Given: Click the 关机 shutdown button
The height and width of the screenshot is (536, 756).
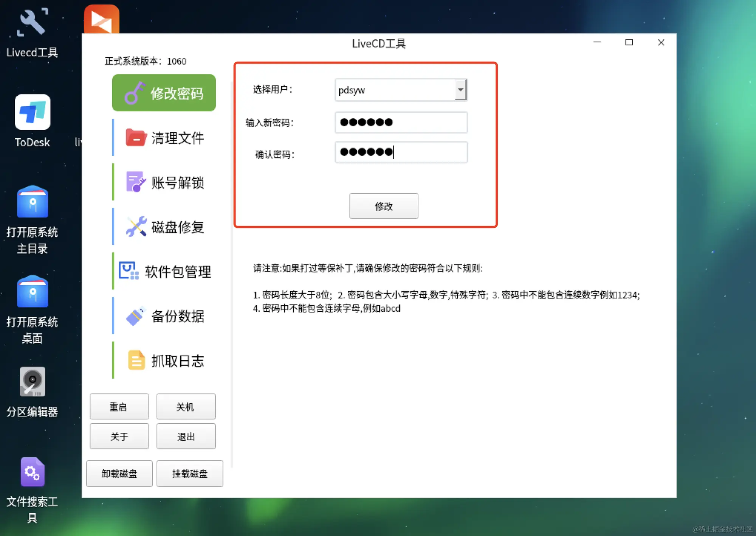Looking at the screenshot, I should [186, 407].
